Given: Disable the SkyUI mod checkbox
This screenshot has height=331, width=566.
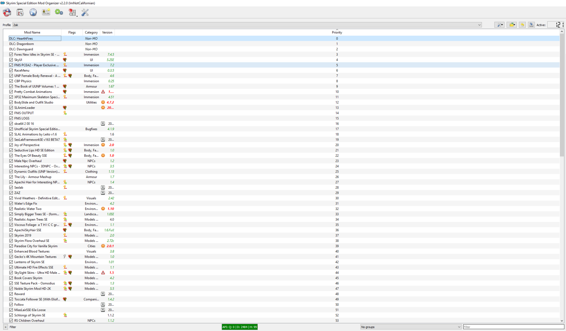Looking at the screenshot, I should coord(11,60).
